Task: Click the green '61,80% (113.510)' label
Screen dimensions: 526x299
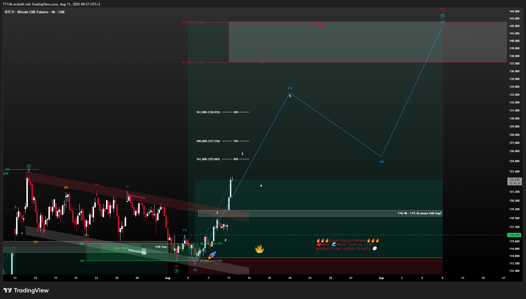Action: [211, 261]
